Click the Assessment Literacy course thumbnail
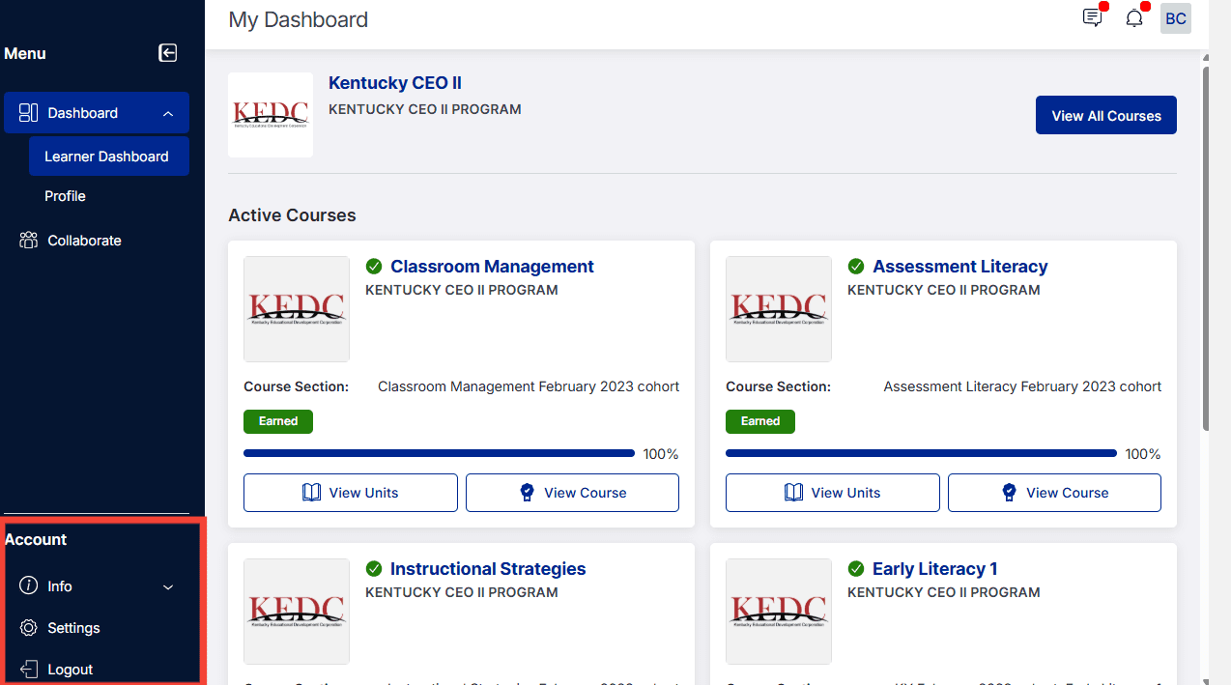 tap(779, 309)
